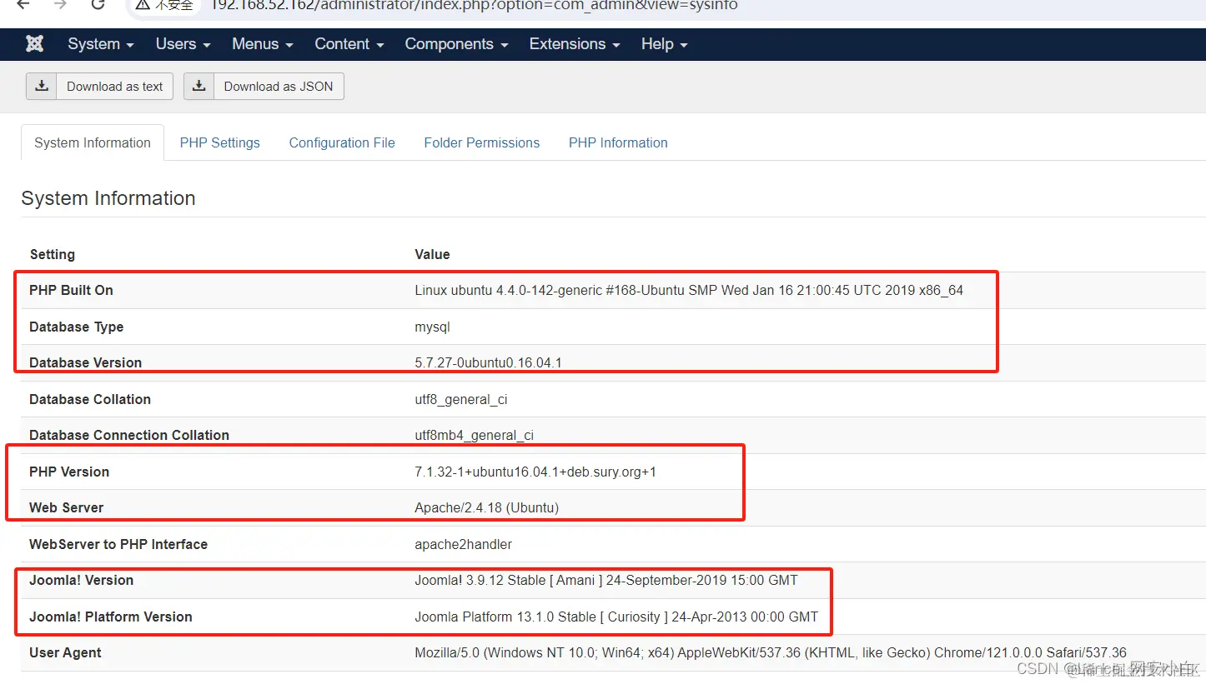The height and width of the screenshot is (684, 1206).
Task: Click the Joomla logo icon
Action: click(34, 44)
